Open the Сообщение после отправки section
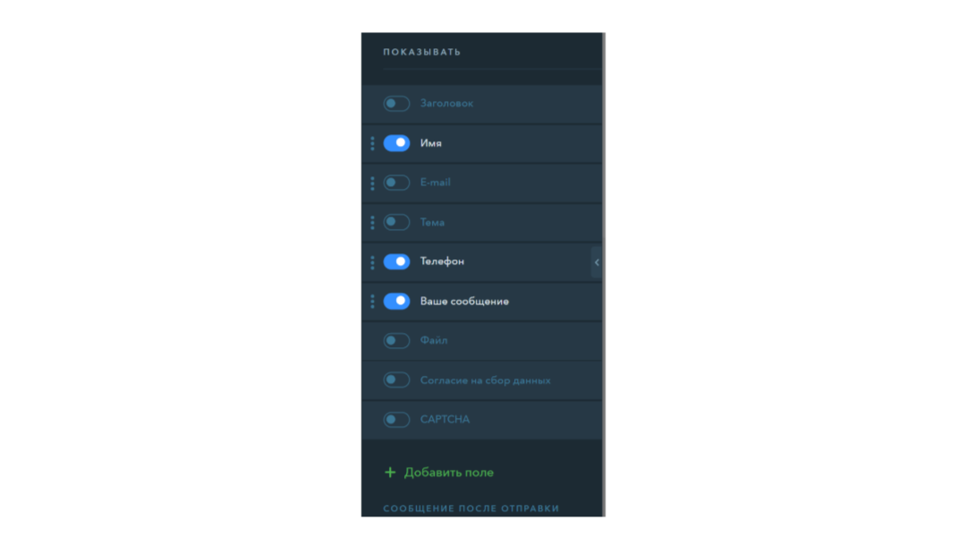 [471, 508]
